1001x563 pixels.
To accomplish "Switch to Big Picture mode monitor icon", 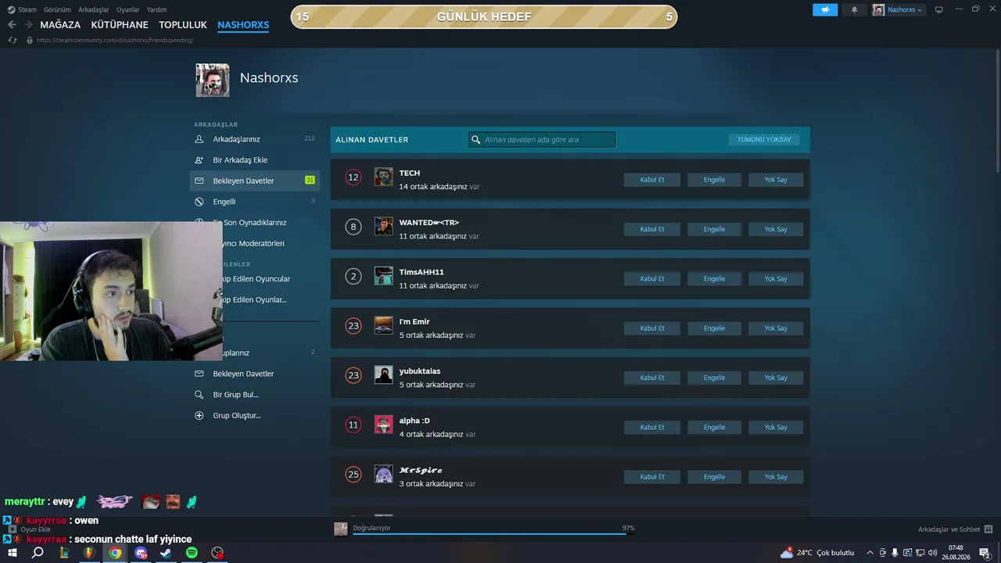I will coord(939,9).
